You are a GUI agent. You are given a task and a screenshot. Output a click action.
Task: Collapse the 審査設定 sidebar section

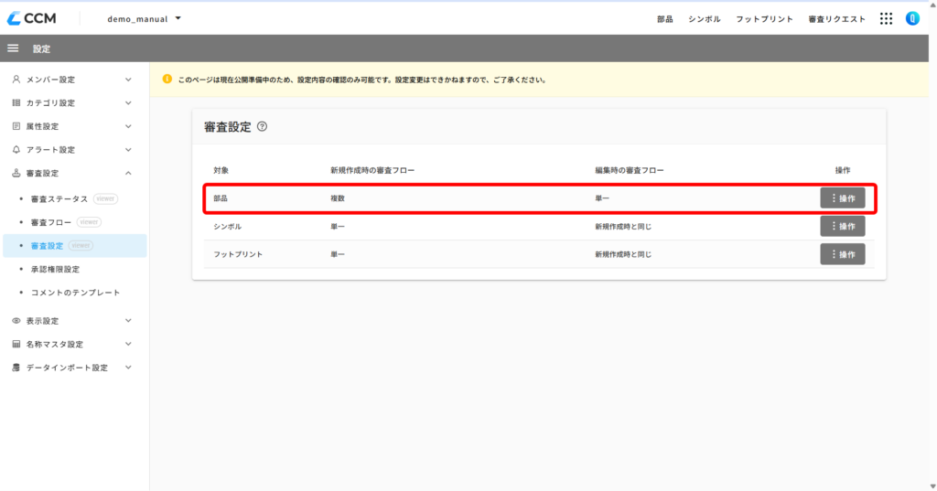(x=128, y=173)
